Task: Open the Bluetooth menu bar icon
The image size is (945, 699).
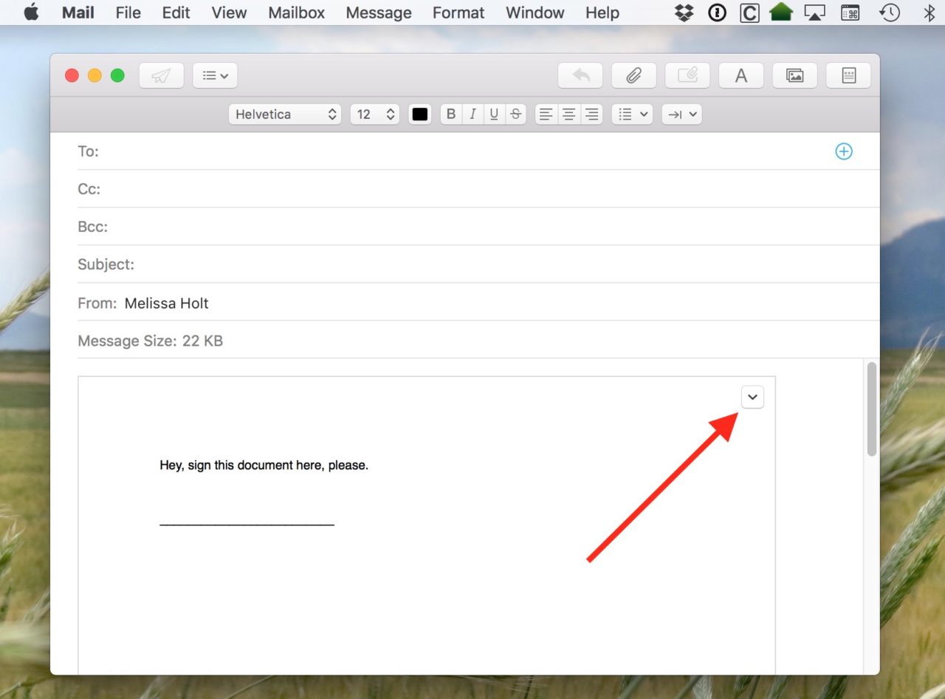Action: click(x=929, y=13)
